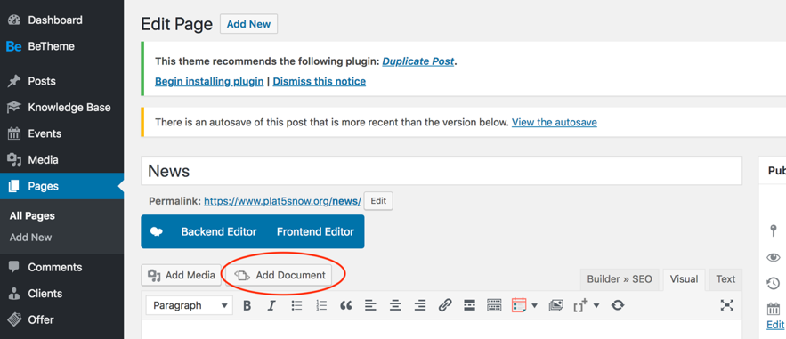Insert a bulleted list

coord(296,305)
